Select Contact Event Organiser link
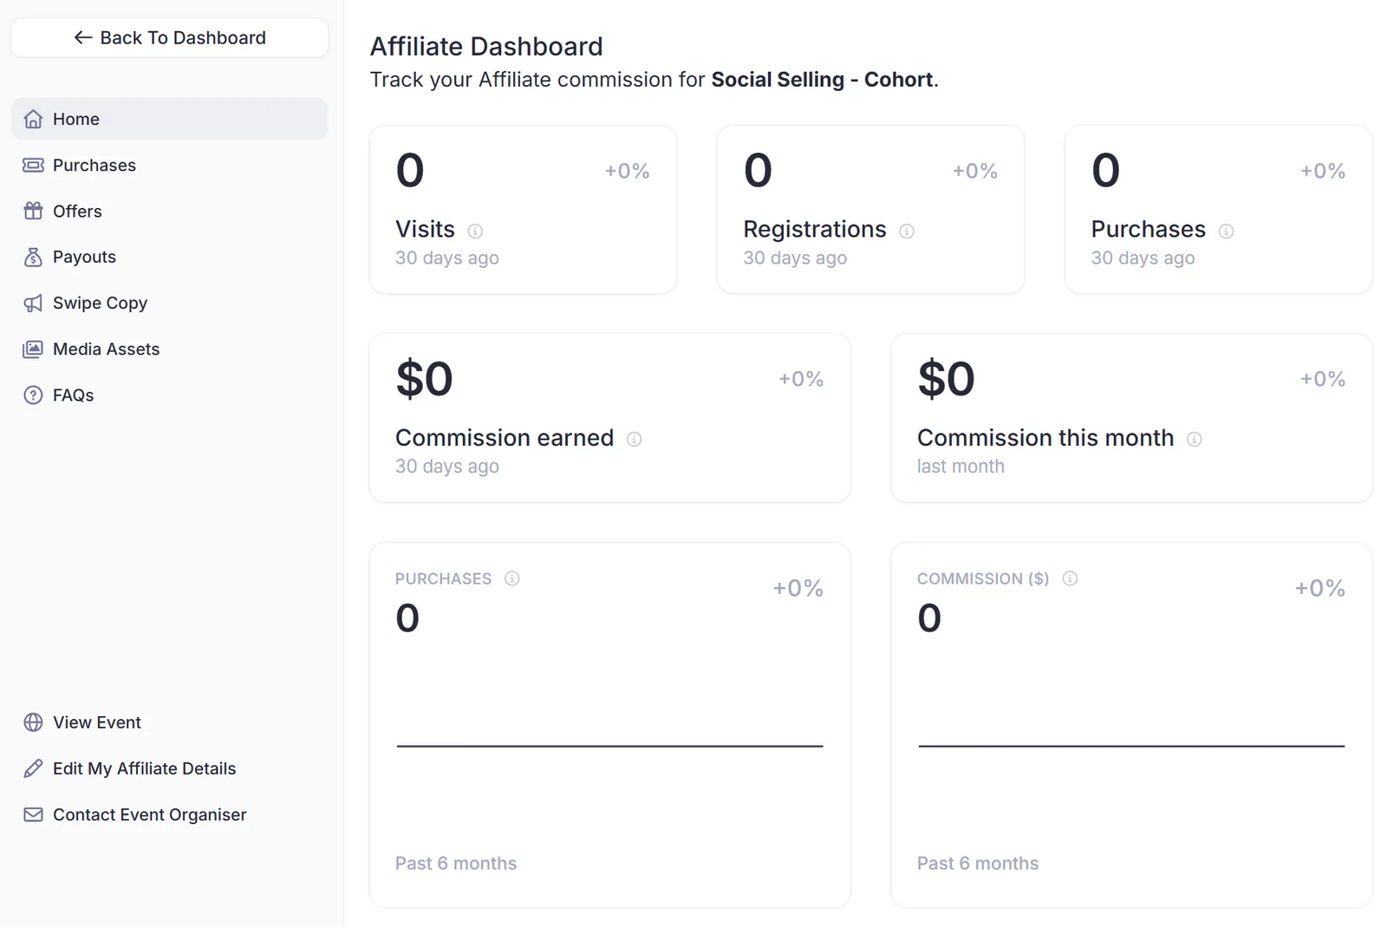 [170, 814]
